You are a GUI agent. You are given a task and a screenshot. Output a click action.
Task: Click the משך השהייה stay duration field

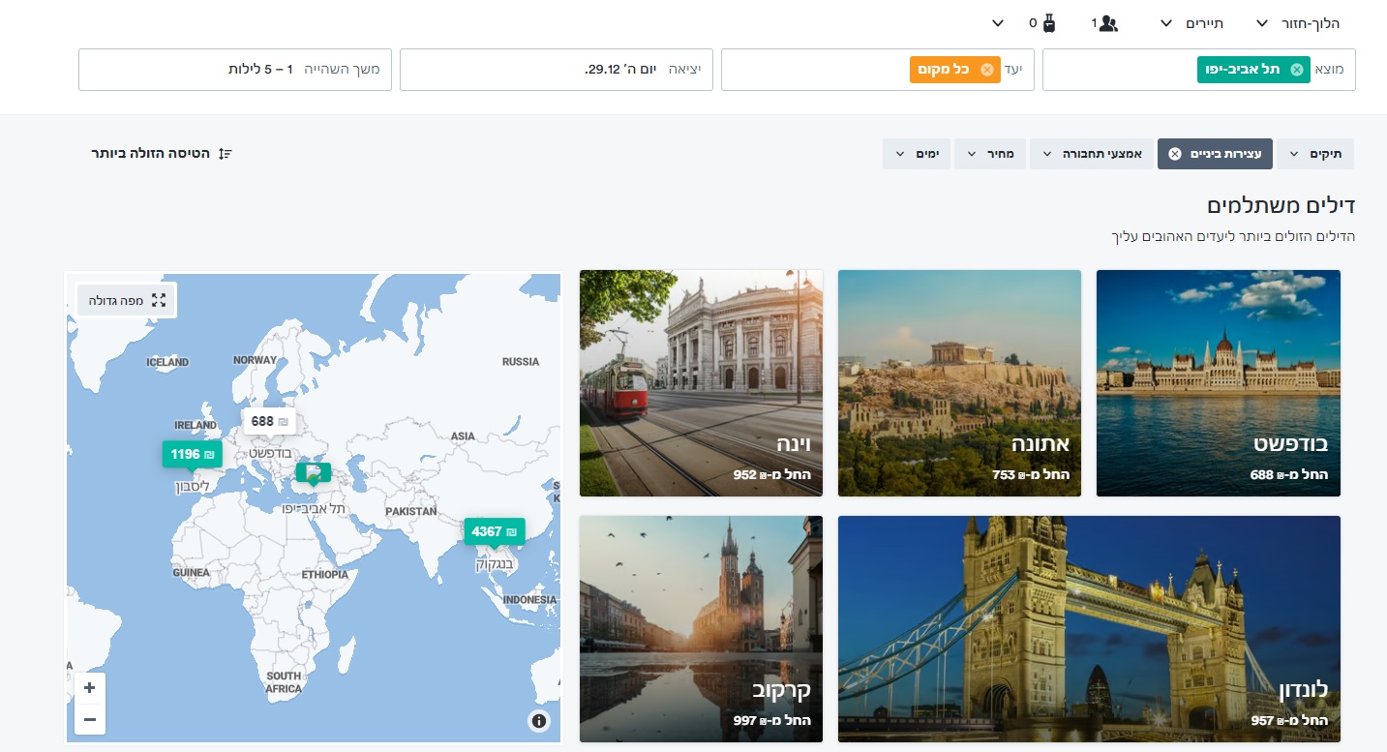coord(235,70)
